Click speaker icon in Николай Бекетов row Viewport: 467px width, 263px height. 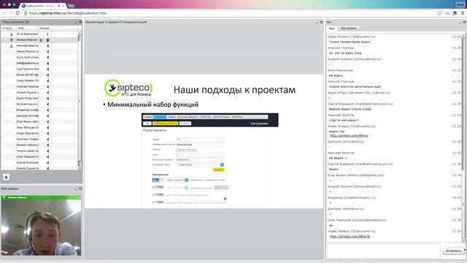click(47, 45)
